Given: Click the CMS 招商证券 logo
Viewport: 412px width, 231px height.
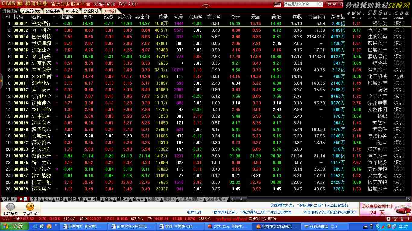Looking at the screenshot, I should pos(24,4).
